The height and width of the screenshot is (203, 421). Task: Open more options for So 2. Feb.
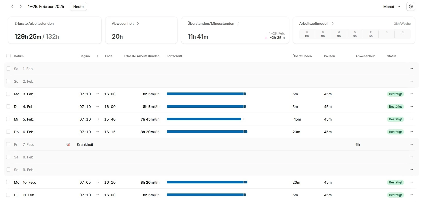click(x=411, y=81)
